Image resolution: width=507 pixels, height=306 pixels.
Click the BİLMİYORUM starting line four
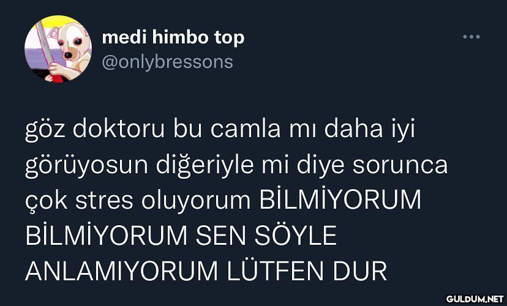point(106,236)
